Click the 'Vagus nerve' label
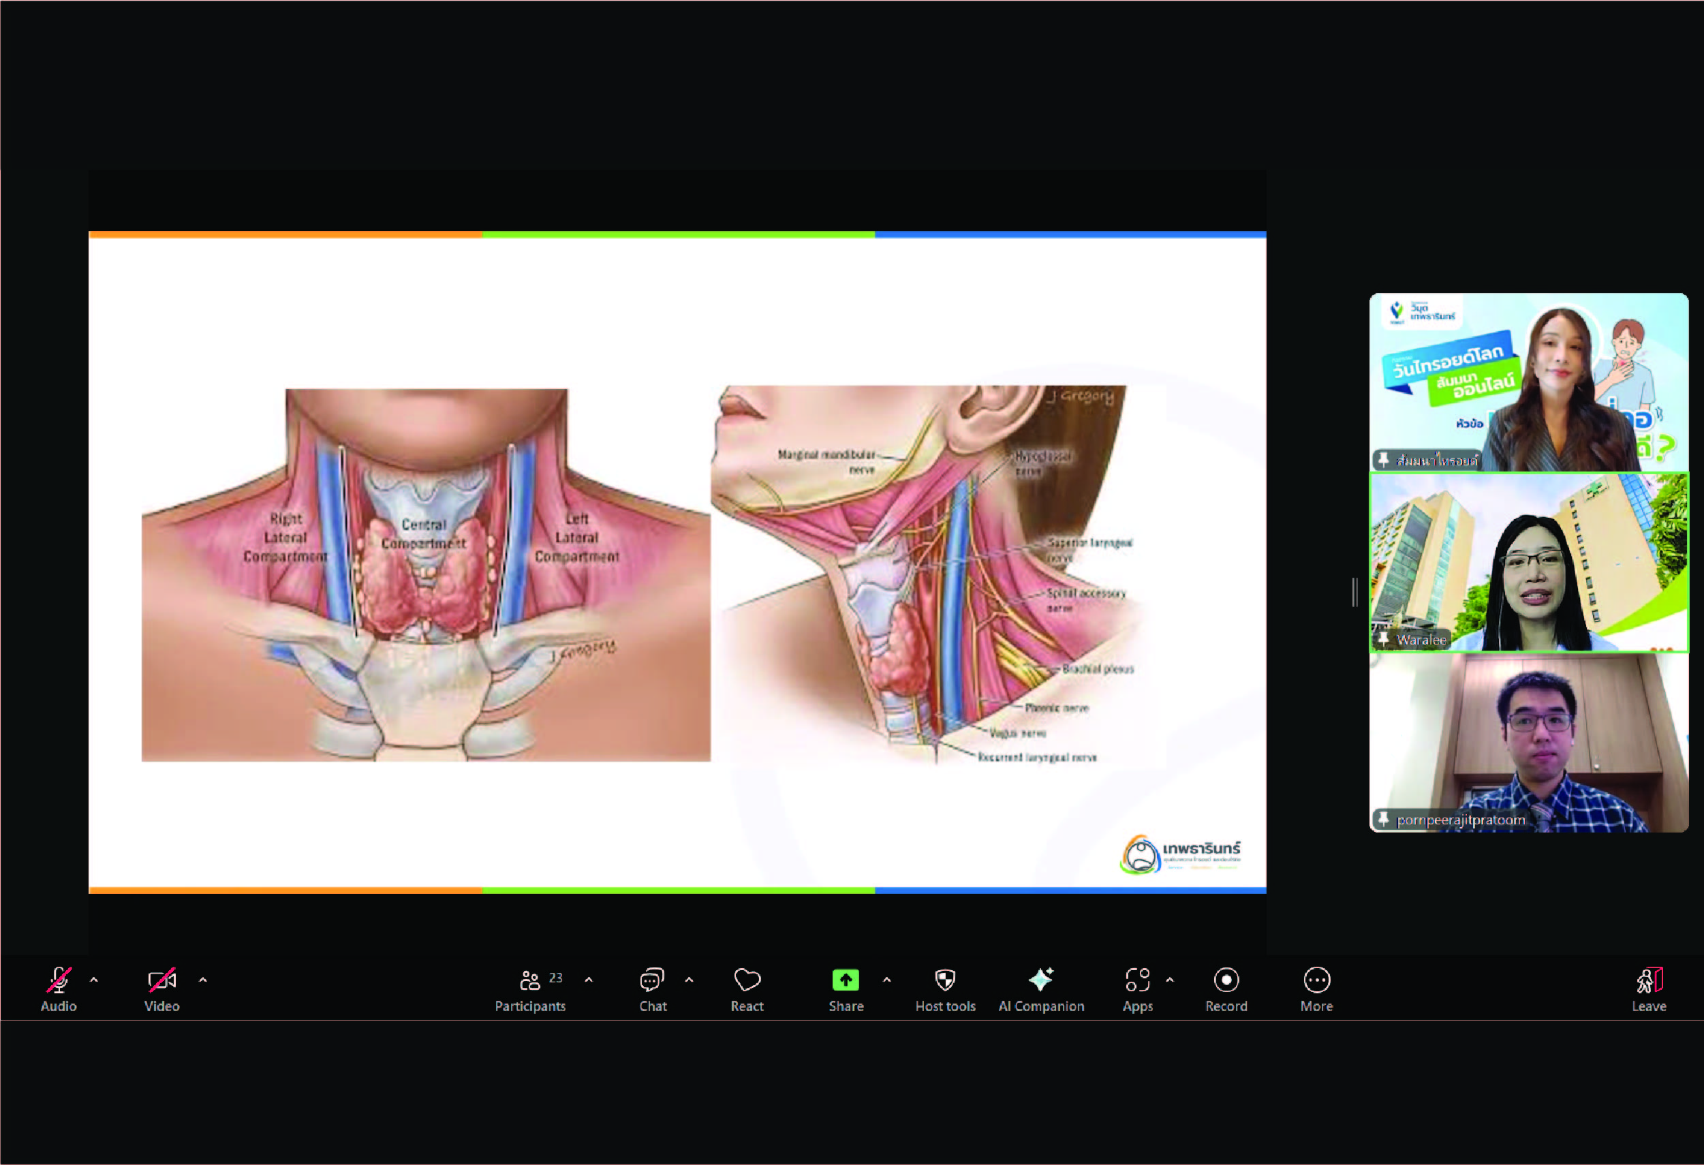Viewport: 1704px width, 1165px height. pos(1018,733)
